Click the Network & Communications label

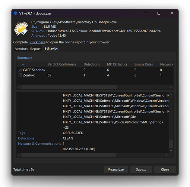39,144
